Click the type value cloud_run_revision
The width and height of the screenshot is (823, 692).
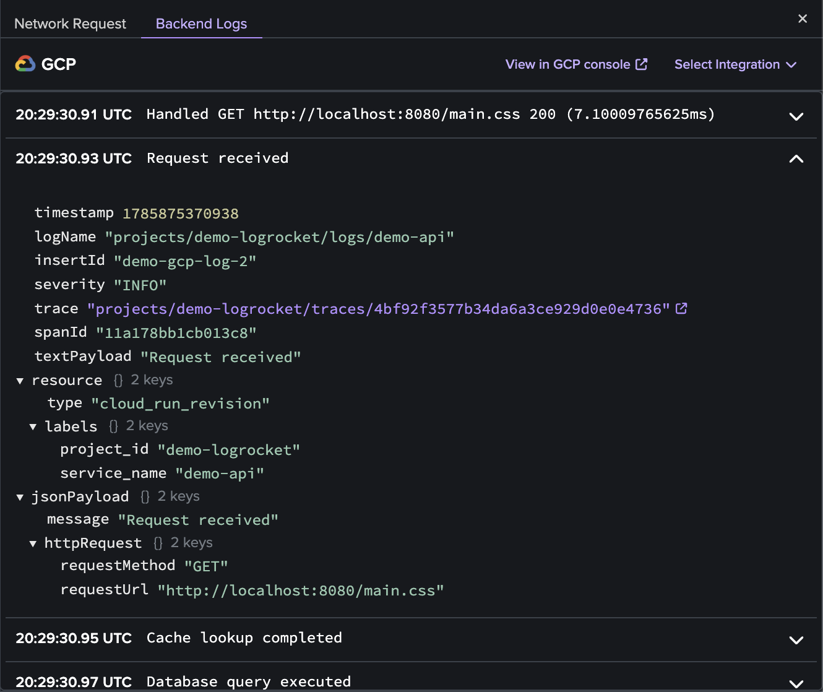(x=180, y=404)
